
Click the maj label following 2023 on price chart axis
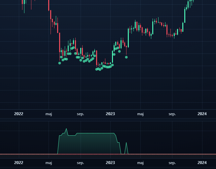coord(140,114)
